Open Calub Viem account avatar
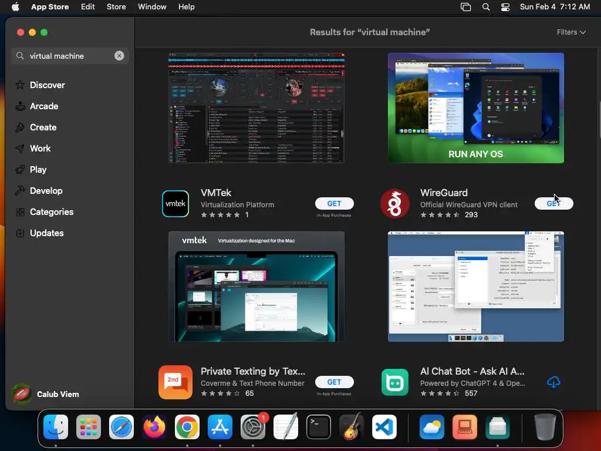The height and width of the screenshot is (451, 601). tap(22, 394)
